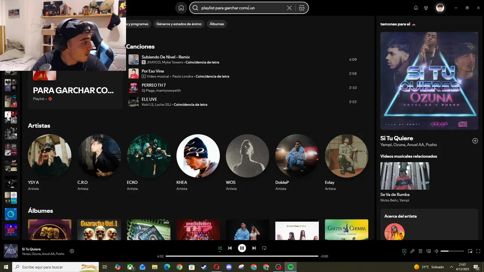Select the Álbumes filter chip
This screenshot has width=484, height=272.
[x=217, y=24]
